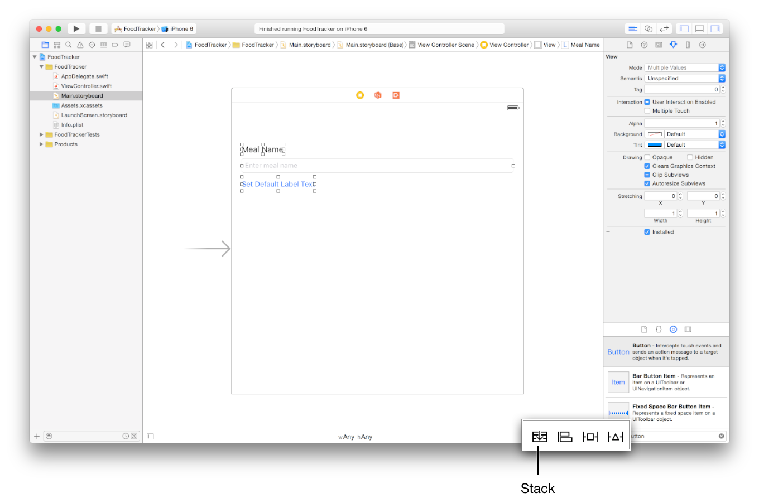The height and width of the screenshot is (503, 759).
Task: Select the Exit dock icon
Action: click(396, 95)
